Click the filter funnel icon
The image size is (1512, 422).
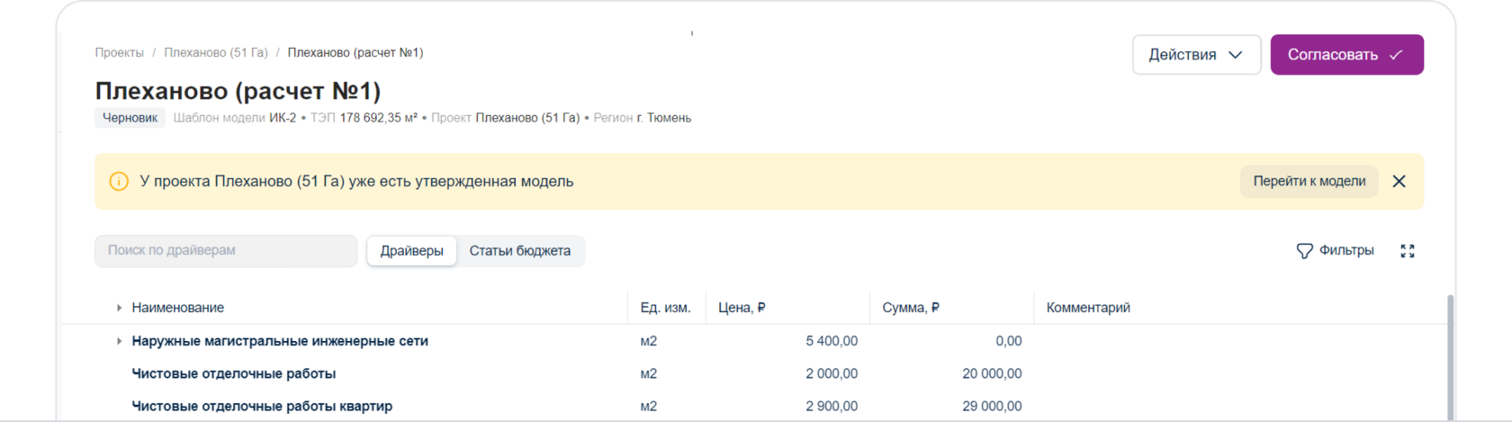(1304, 251)
